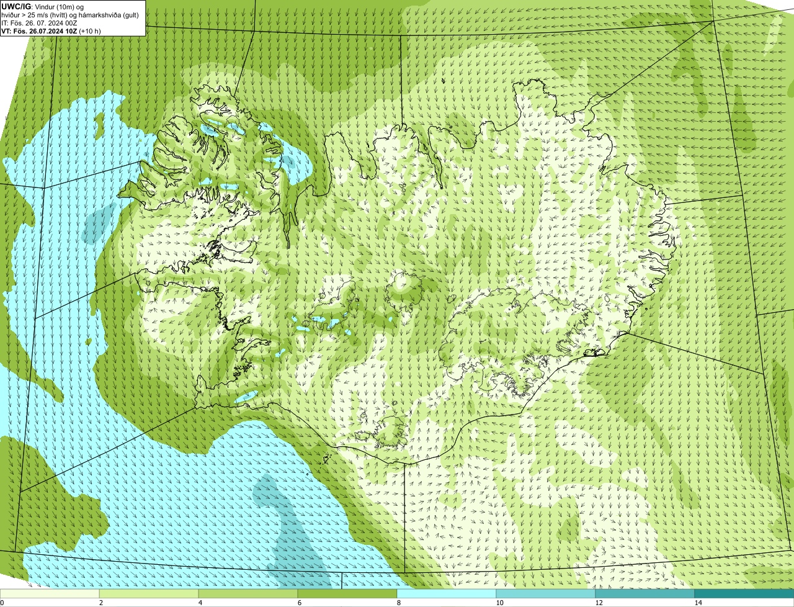Click the 12–14 m/s teal colorbar segment
This screenshot has height=607, width=794.
(x=645, y=594)
